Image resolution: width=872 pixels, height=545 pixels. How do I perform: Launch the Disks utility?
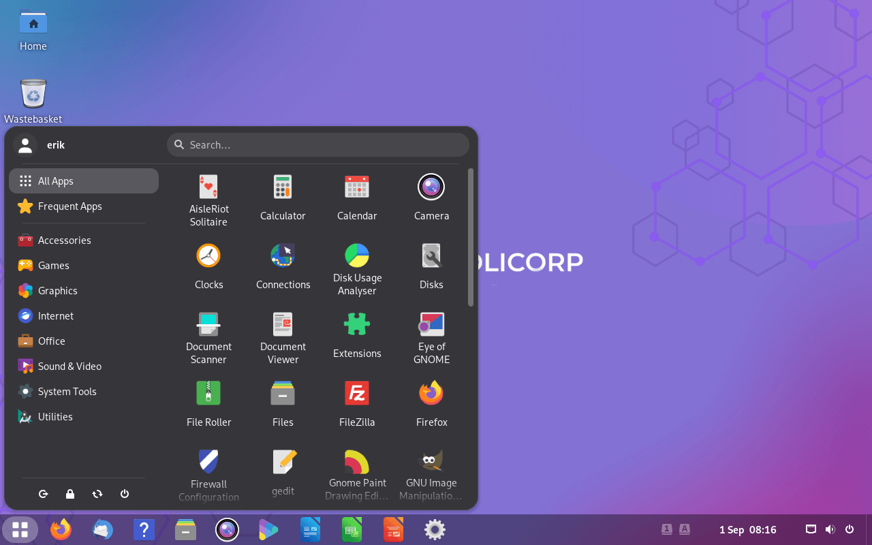coord(431,266)
